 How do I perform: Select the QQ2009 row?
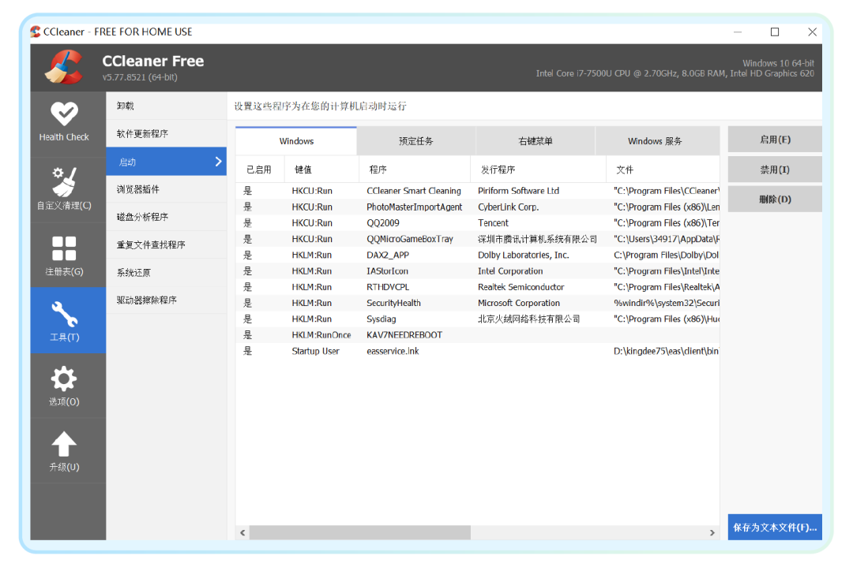click(x=478, y=222)
